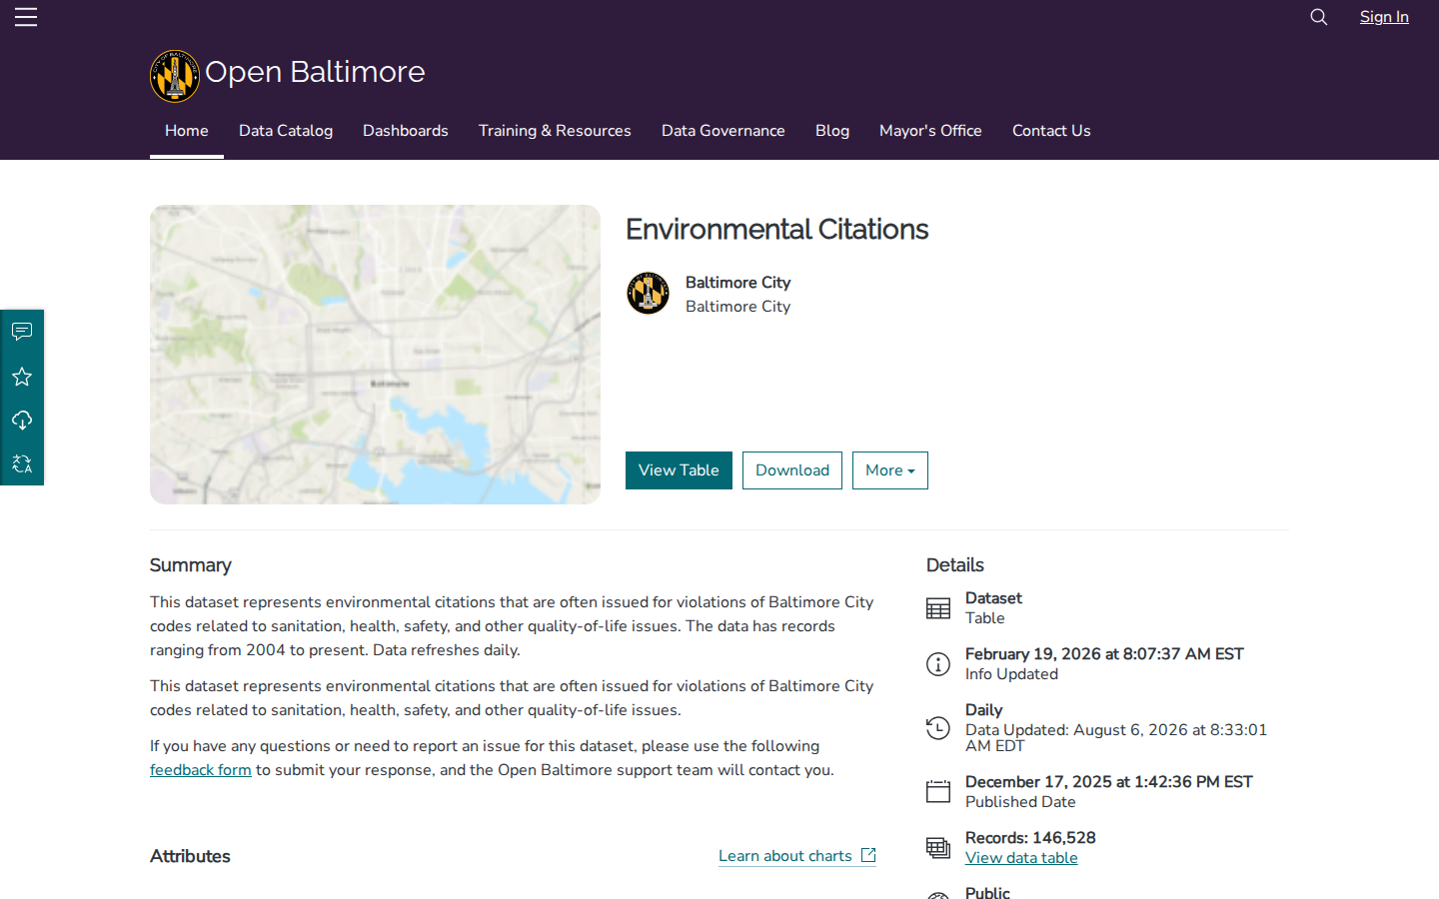
Task: Click the Baltimore map thumbnail
Action: click(x=375, y=355)
